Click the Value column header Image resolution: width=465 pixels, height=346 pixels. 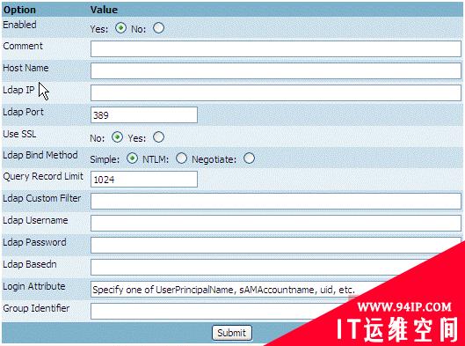(104, 10)
